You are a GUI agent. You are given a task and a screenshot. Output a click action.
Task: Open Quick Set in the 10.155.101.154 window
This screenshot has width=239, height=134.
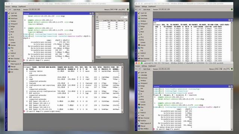(x=143, y=13)
